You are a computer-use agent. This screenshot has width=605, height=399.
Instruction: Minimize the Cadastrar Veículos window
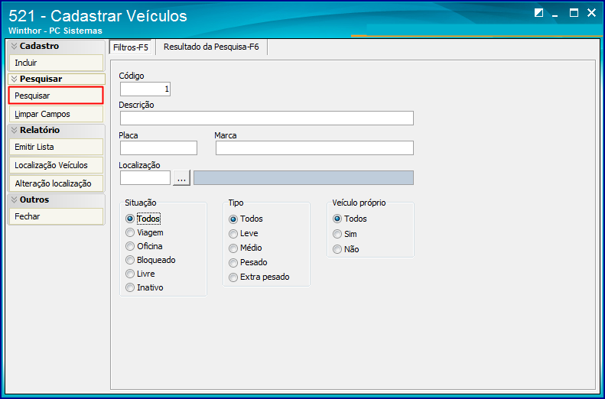[x=555, y=14]
